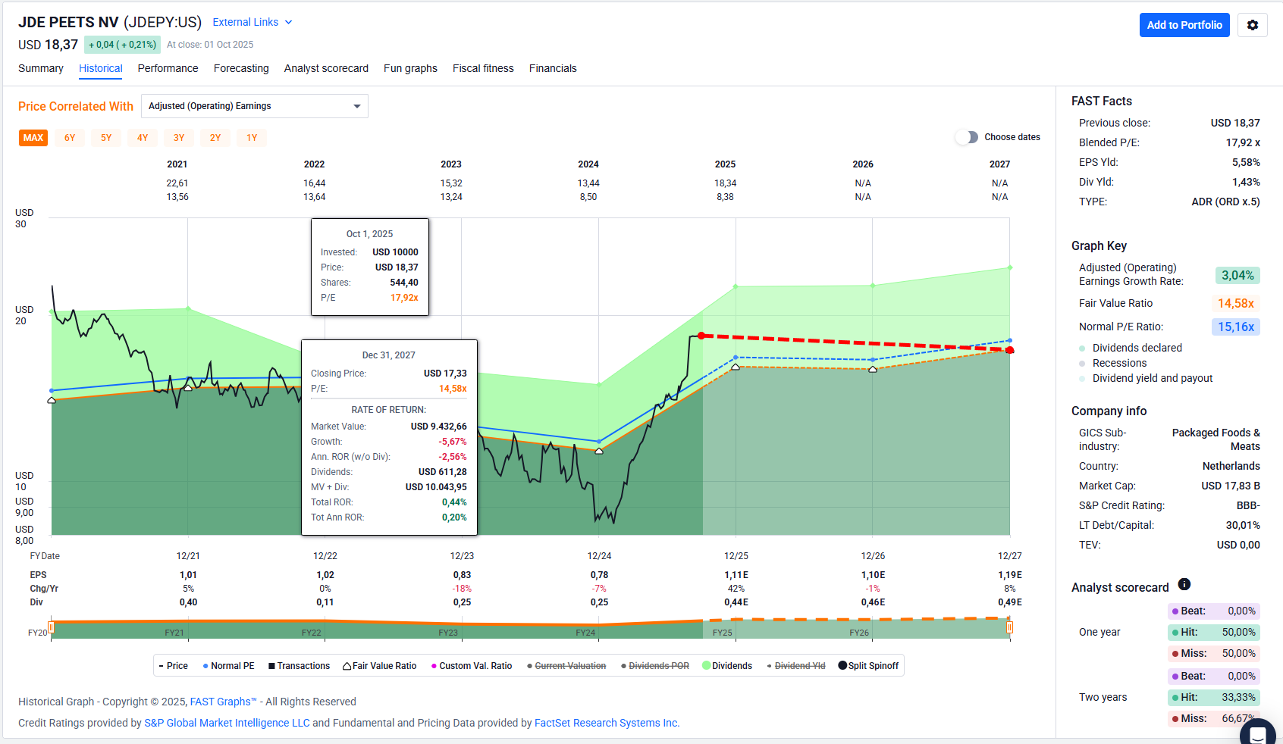The height and width of the screenshot is (744, 1283).
Task: Click the Transactions square legend icon
Action: (271, 666)
